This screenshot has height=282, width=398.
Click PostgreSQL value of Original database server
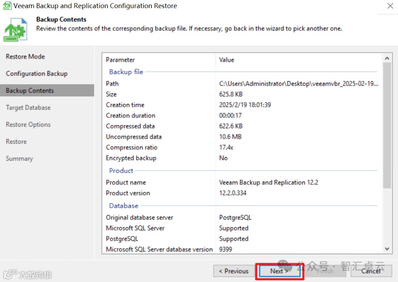coord(235,217)
